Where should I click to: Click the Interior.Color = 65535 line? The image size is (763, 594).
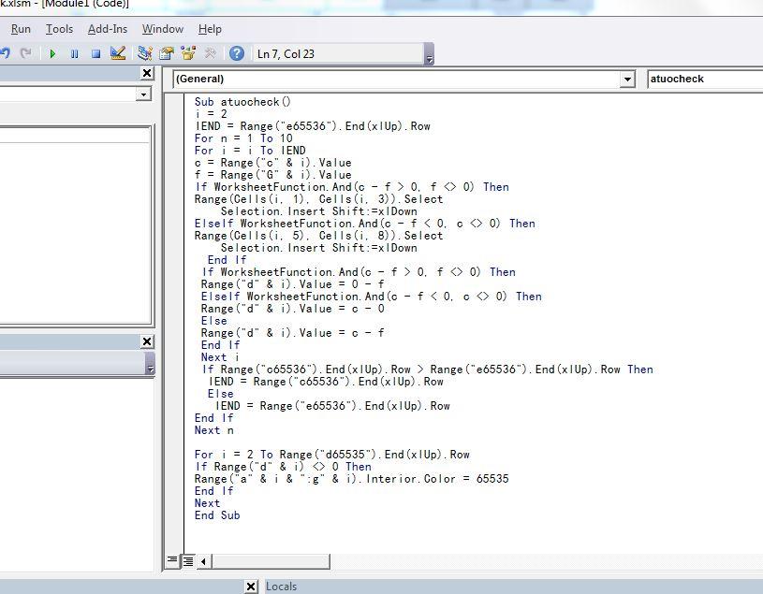351,479
